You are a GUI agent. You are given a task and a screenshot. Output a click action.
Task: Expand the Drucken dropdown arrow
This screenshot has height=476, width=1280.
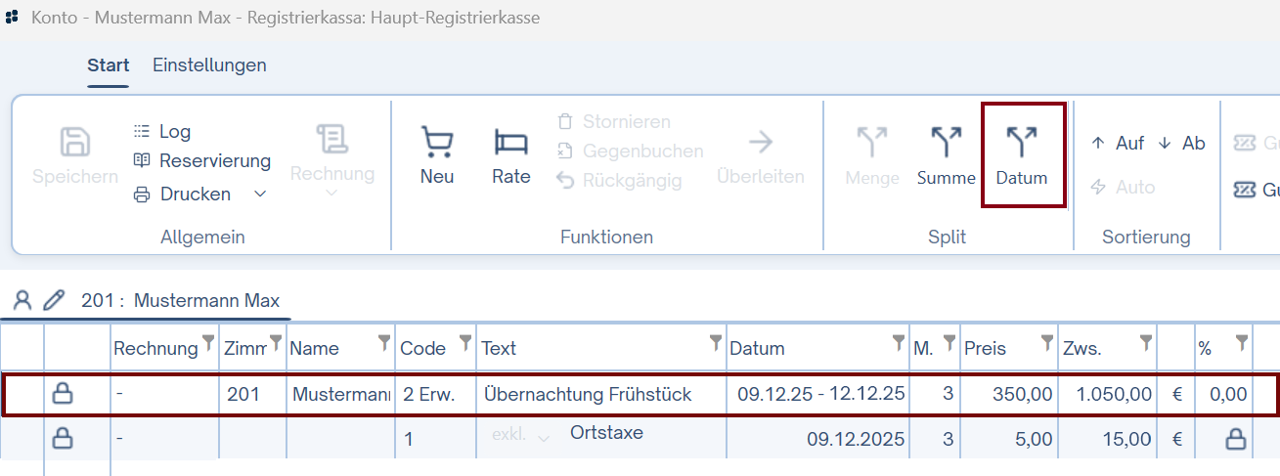260,195
